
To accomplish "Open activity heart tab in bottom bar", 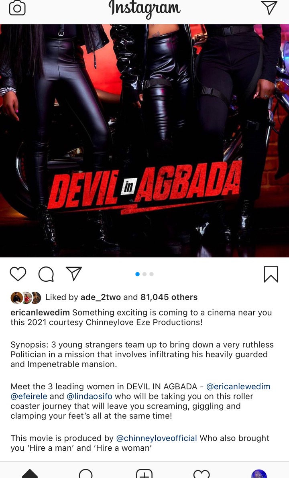I will [201, 474].
